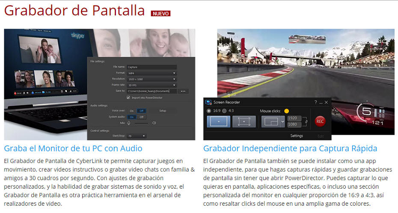Click the Skype logo on laptop screen
The width and height of the screenshot is (398, 213).
click(77, 35)
